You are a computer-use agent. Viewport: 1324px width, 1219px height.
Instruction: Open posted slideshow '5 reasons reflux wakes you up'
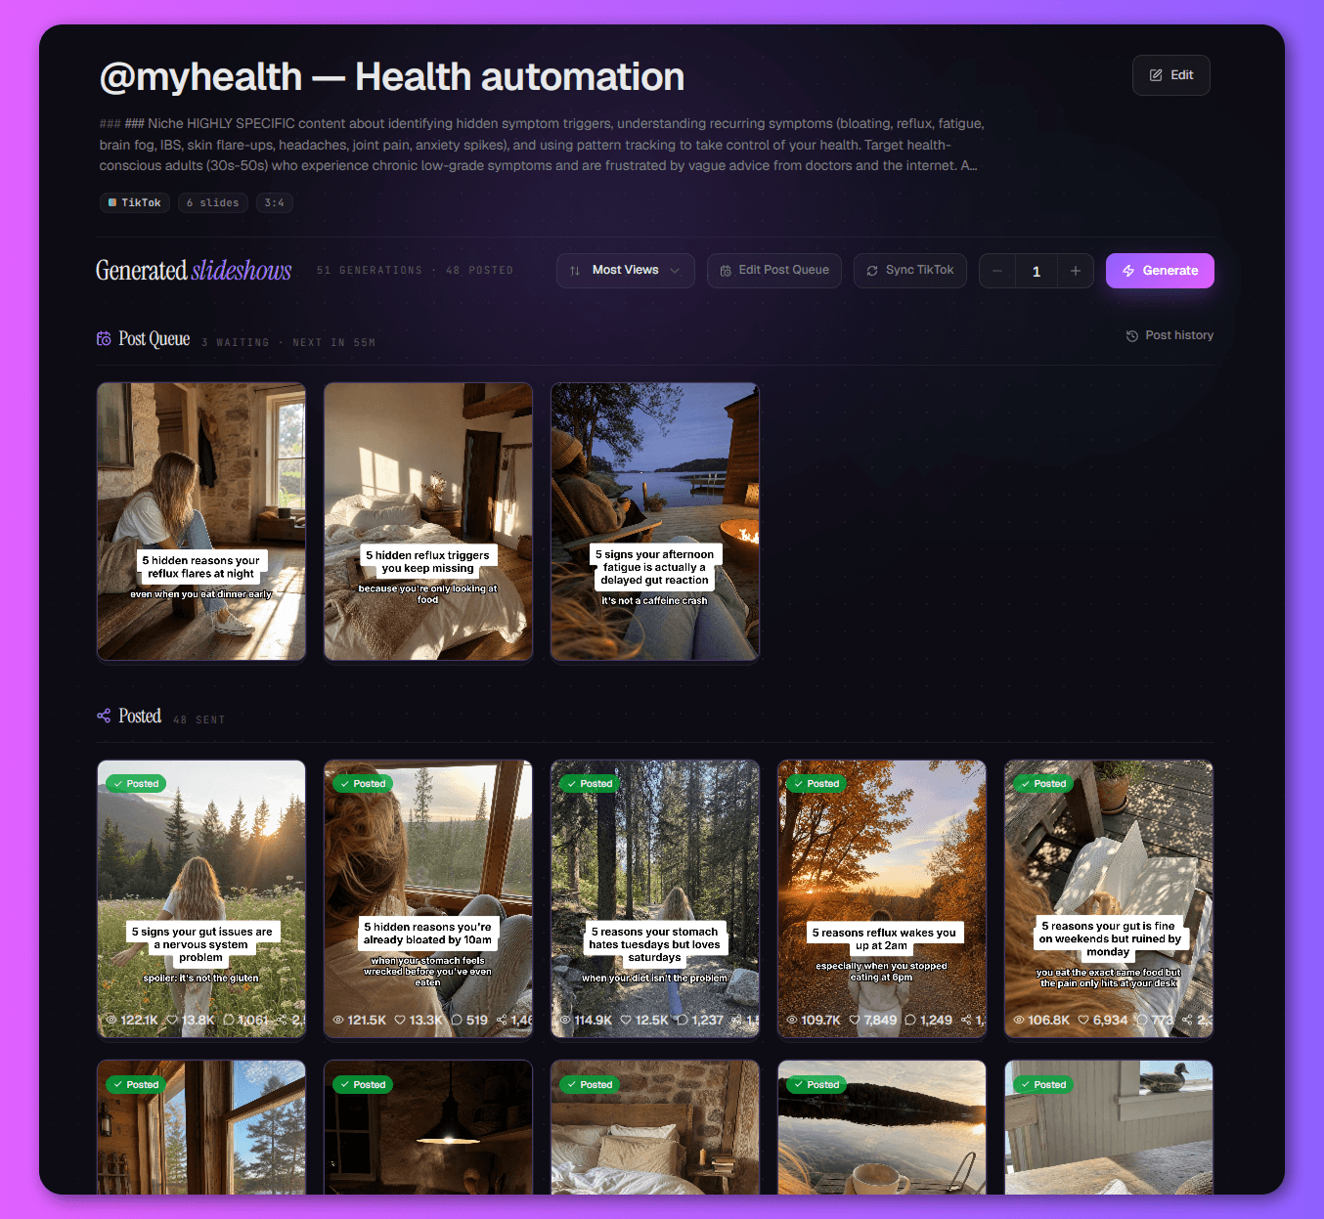click(882, 898)
